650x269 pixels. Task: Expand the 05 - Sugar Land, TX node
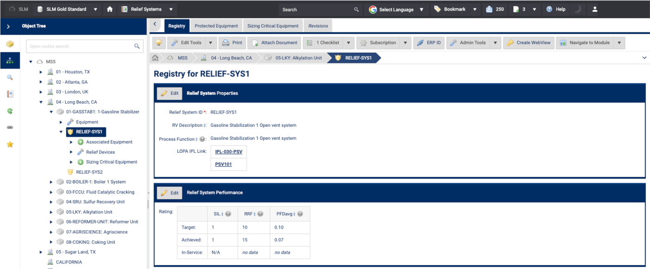[41, 252]
